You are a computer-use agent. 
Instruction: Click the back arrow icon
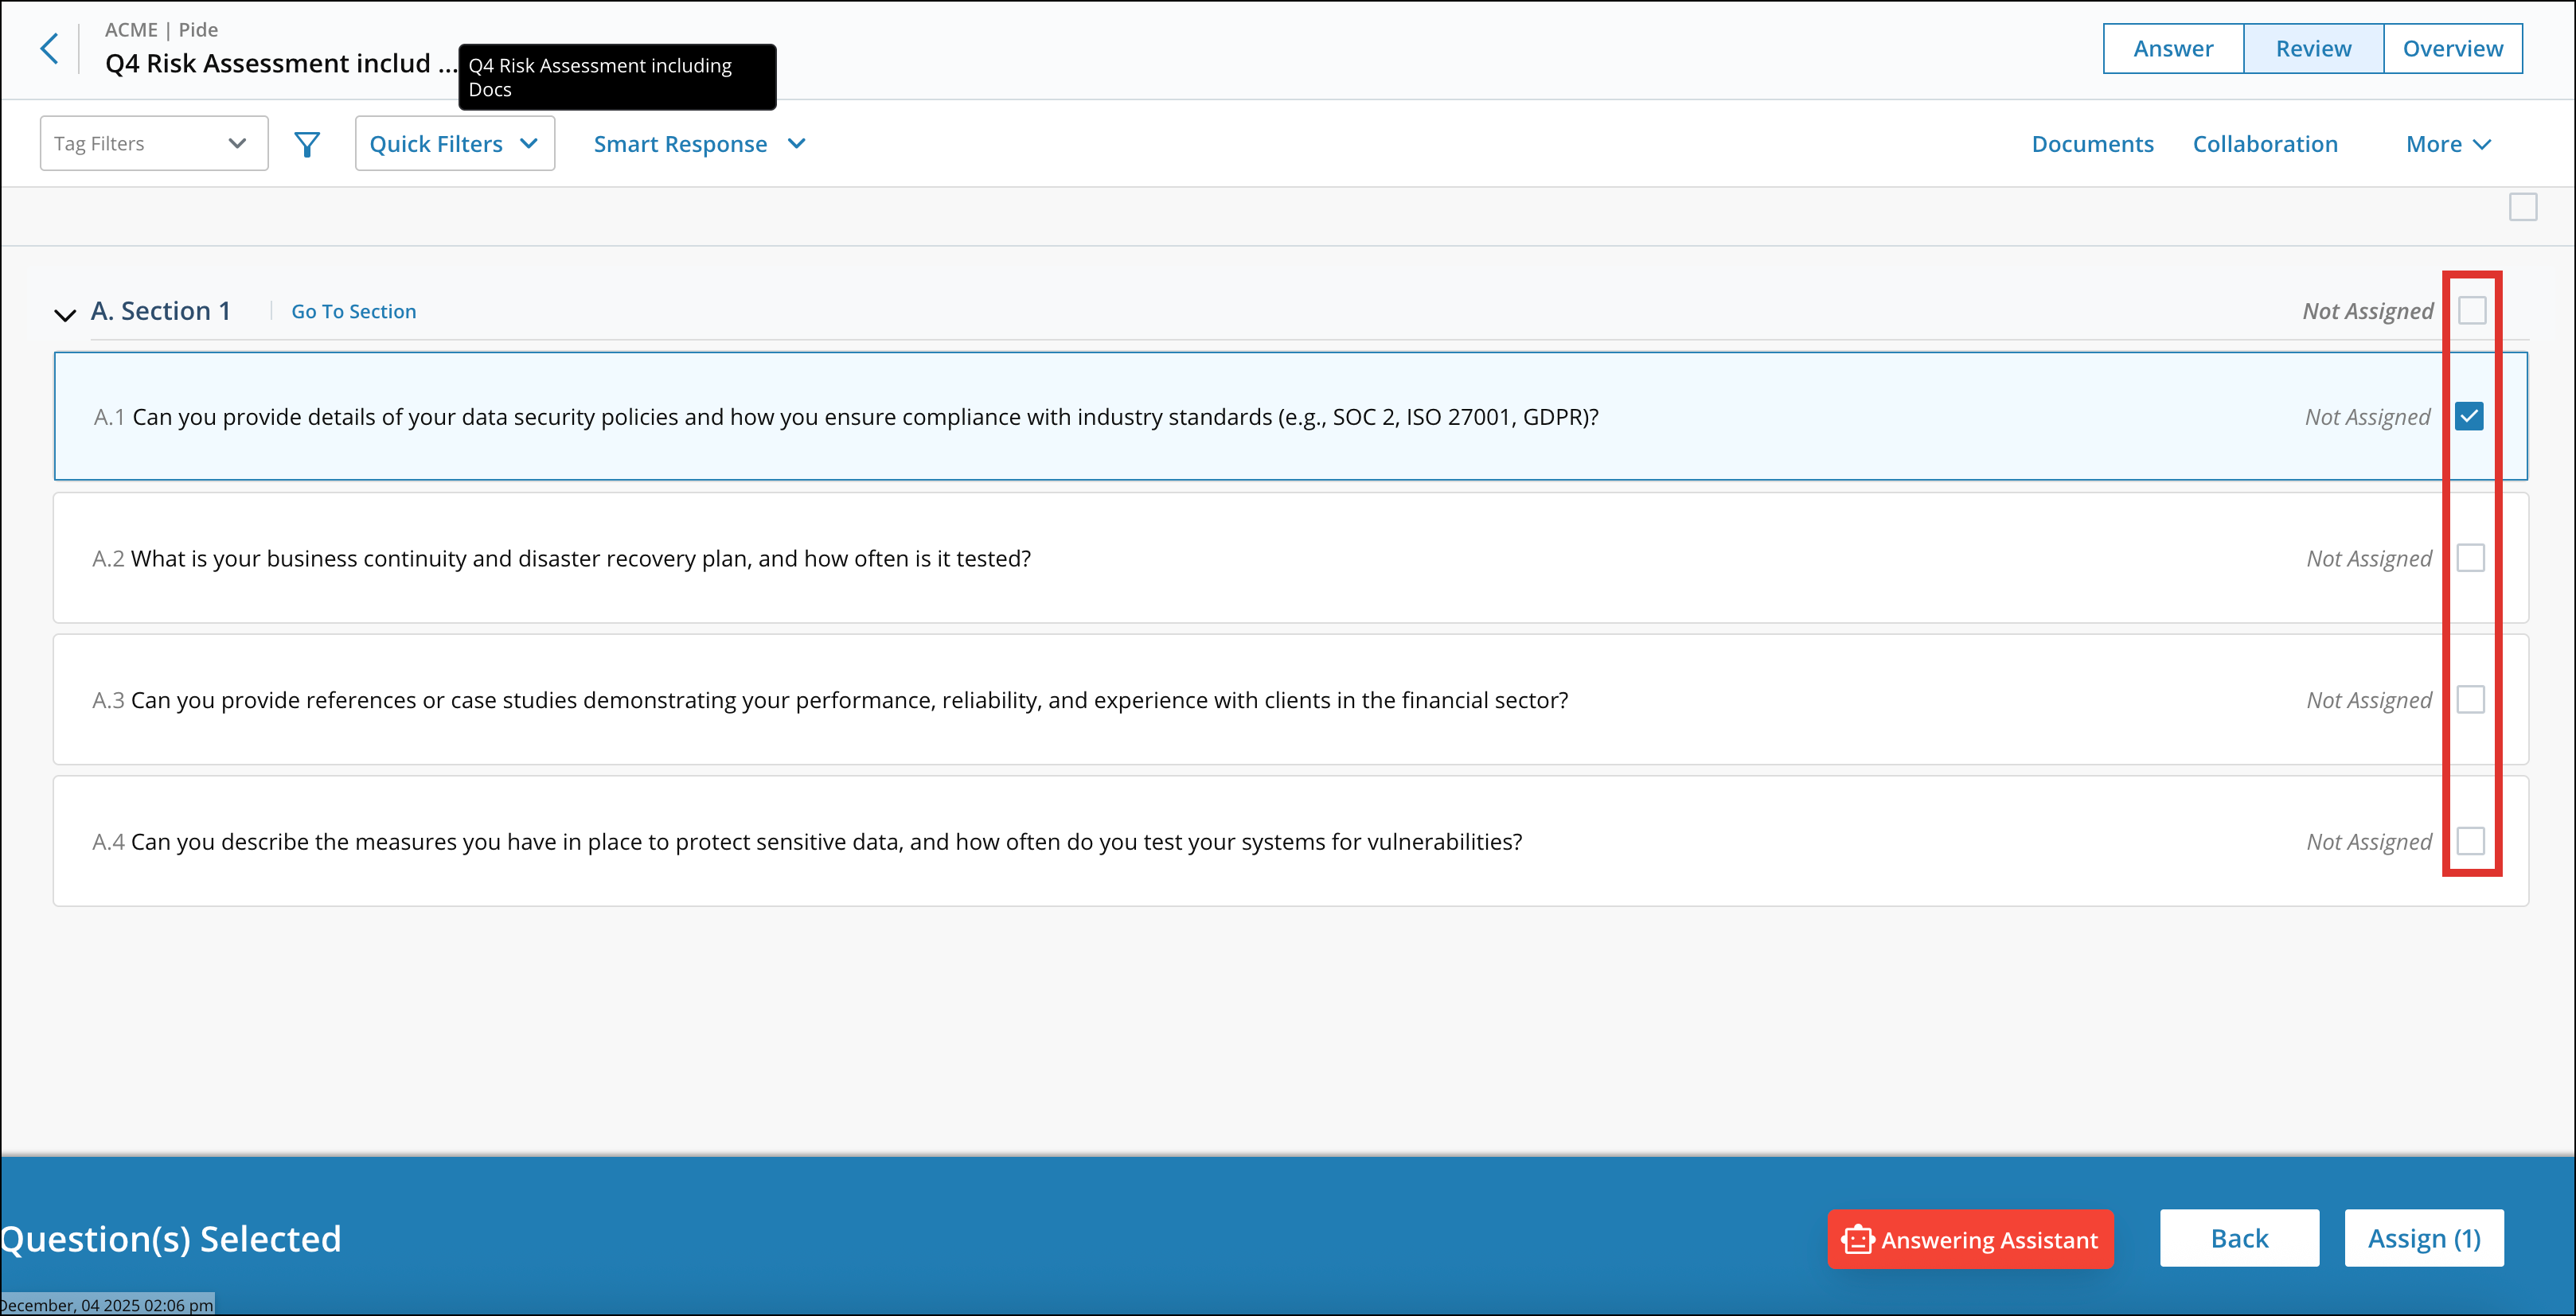[49, 48]
